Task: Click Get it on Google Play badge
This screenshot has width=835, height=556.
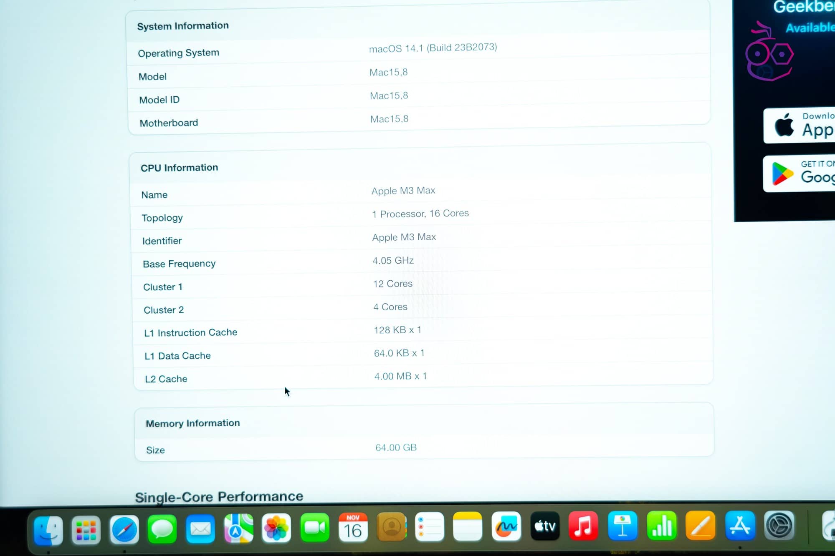Action: pyautogui.click(x=799, y=174)
